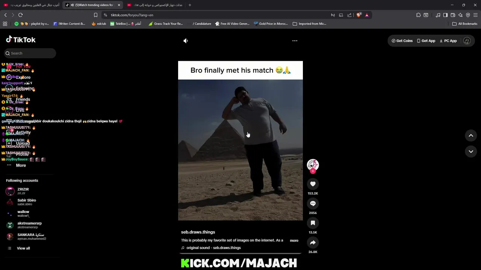Click the share page icon in the address bar
Image resolution: width=481 pixels, height=270 pixels.
click(349, 15)
